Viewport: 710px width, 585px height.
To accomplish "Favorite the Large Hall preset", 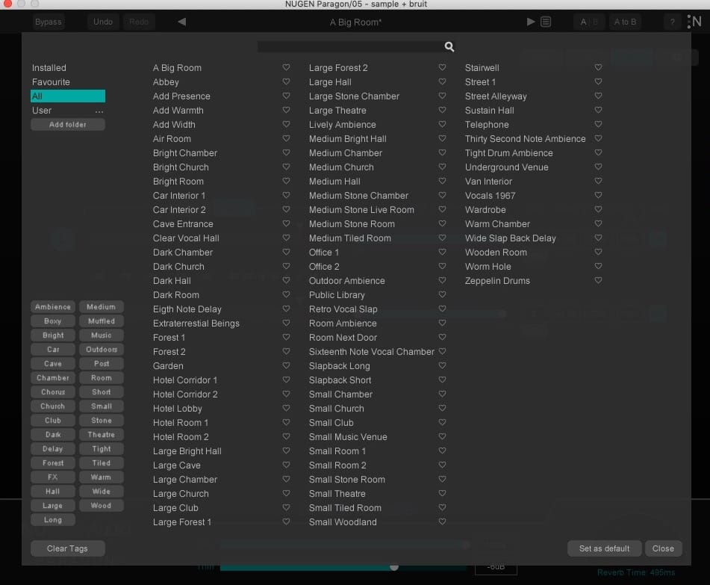I will (x=441, y=81).
